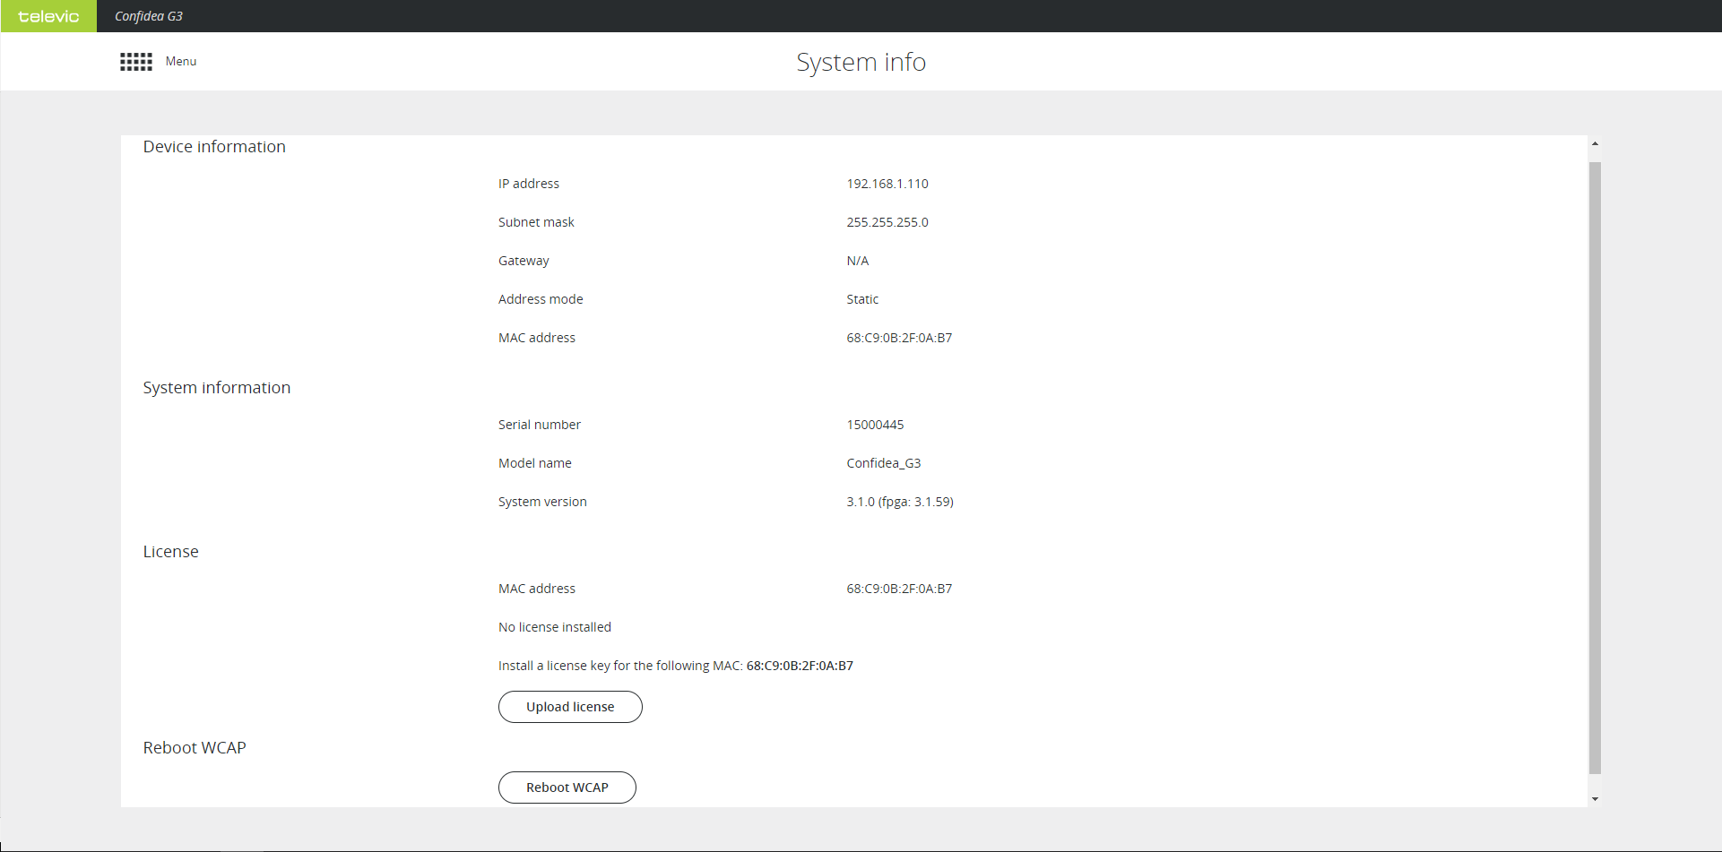Click the Device information section heading
Image resolution: width=1722 pixels, height=852 pixels.
pos(214,147)
